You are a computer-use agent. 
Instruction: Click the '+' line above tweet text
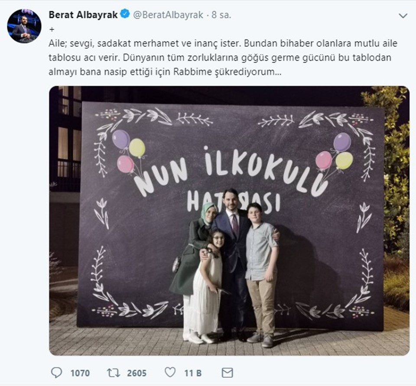point(52,30)
